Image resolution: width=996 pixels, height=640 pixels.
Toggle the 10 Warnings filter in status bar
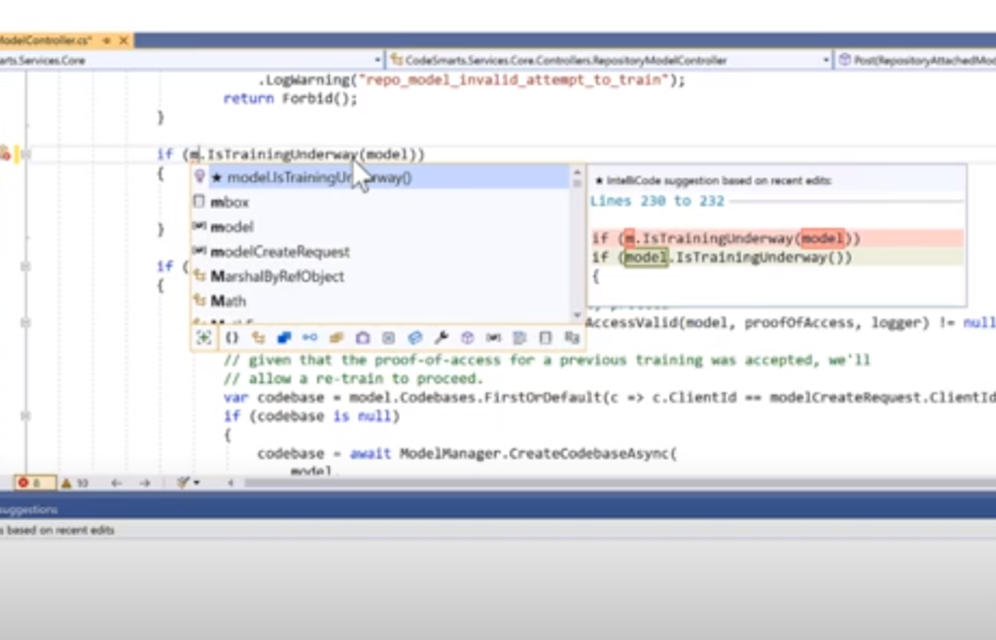74,482
